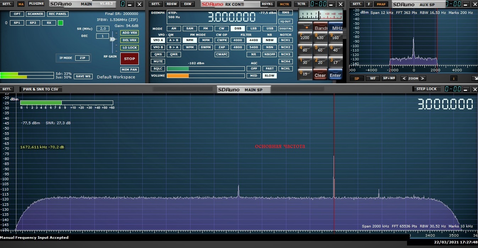Select SAM demodulation mode
The image size is (478, 248).
point(190,28)
